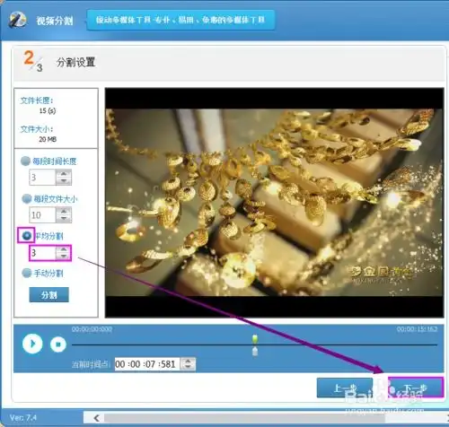Click the 文件长度 label
The height and width of the screenshot is (427, 449).
coord(37,100)
